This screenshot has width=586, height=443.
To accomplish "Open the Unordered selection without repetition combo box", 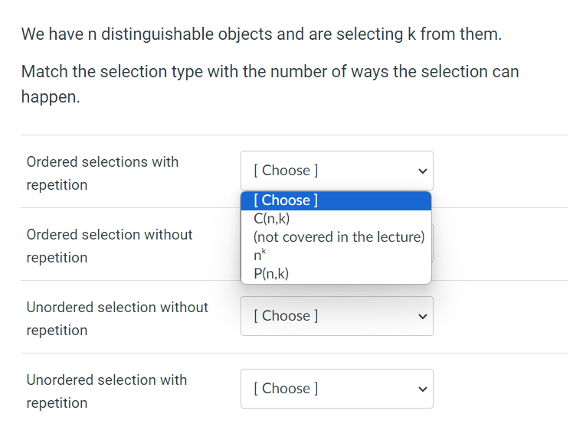I will tap(336, 316).
